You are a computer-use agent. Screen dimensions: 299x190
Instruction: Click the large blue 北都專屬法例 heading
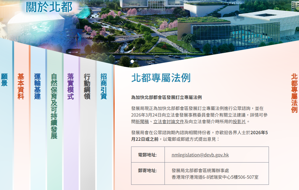tap(161, 78)
